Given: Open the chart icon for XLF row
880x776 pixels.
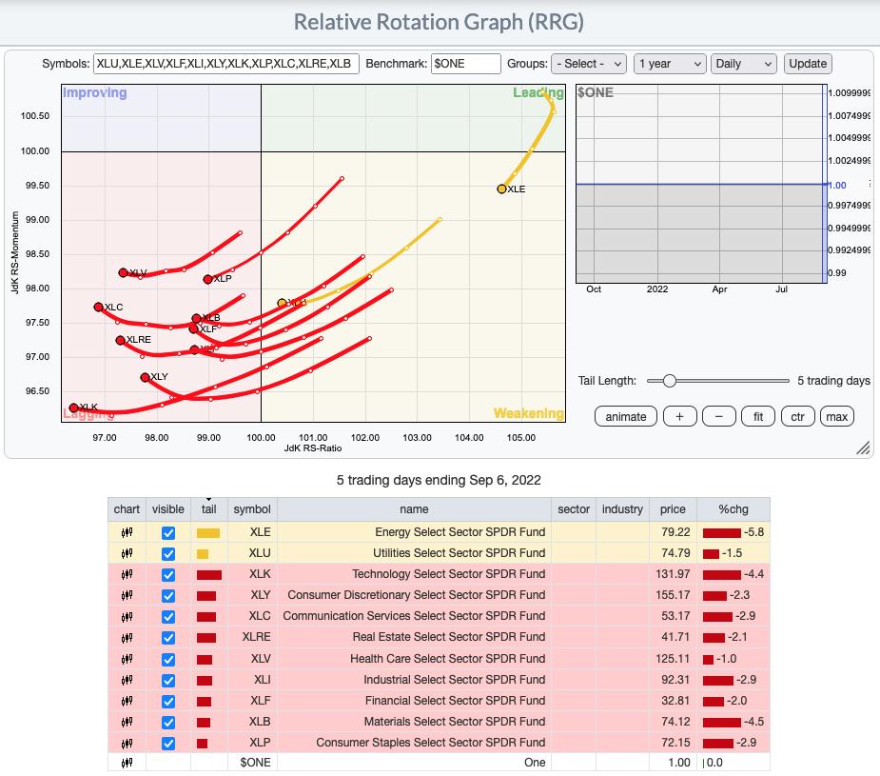Looking at the screenshot, I should pos(127,701).
